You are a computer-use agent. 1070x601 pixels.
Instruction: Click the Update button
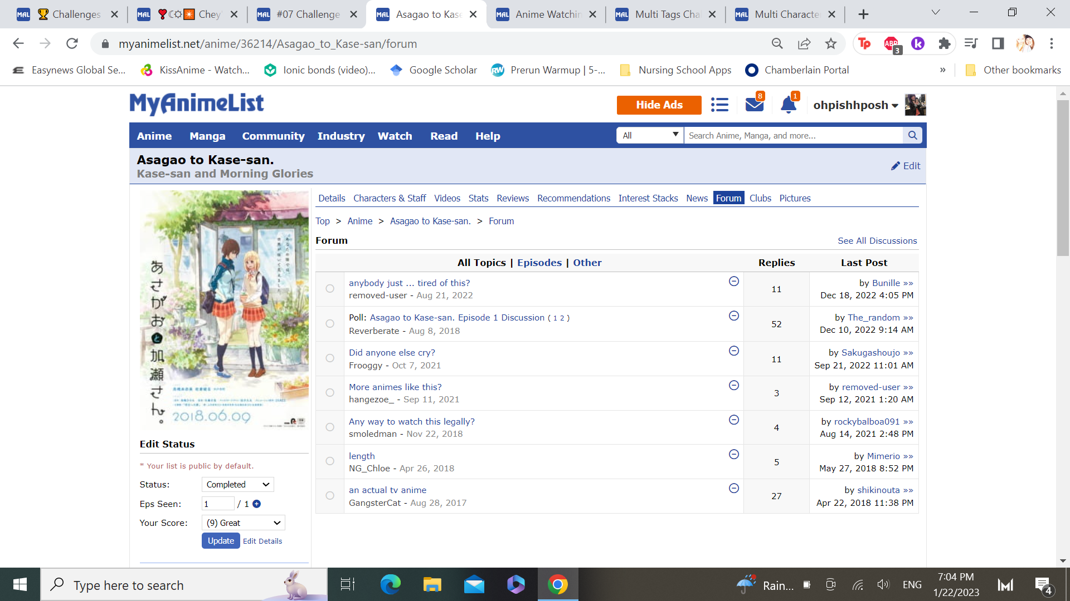pyautogui.click(x=221, y=541)
